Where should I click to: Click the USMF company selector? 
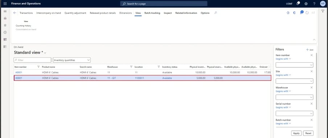click(289, 4)
